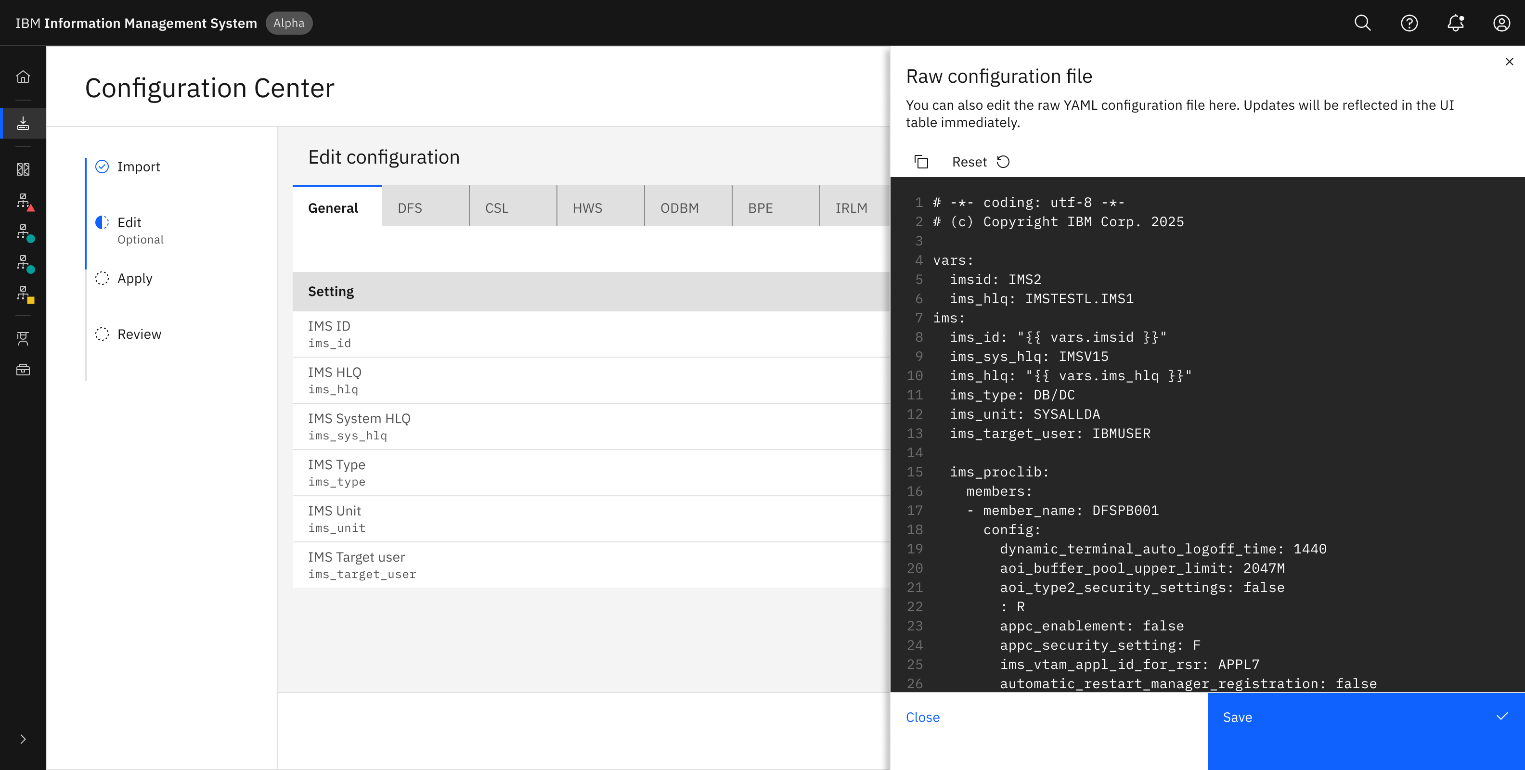Click the 'ims_sys_hlq: IMSV15' editor line
This screenshot has height=770, width=1525.
pyautogui.click(x=1029, y=356)
